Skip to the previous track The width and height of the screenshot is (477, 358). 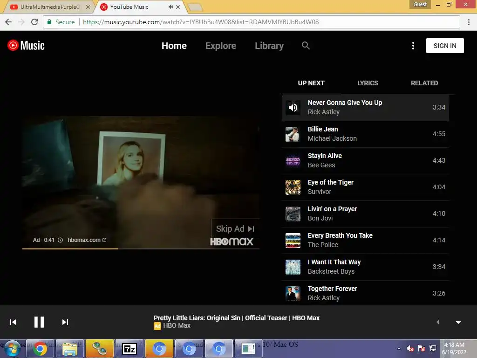(13, 322)
